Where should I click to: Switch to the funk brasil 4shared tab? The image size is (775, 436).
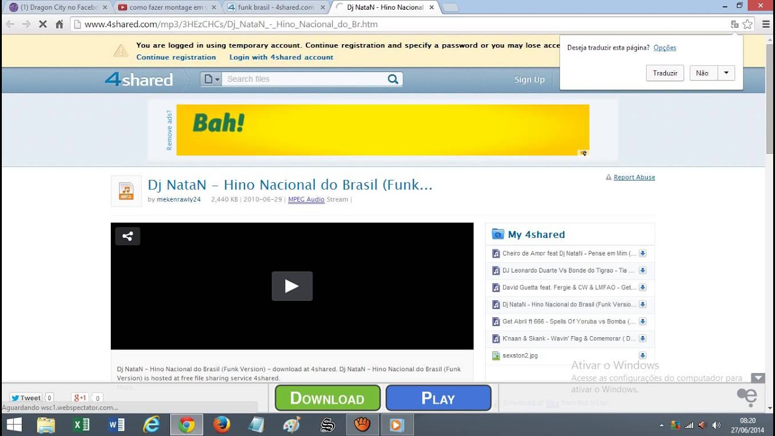tap(275, 7)
